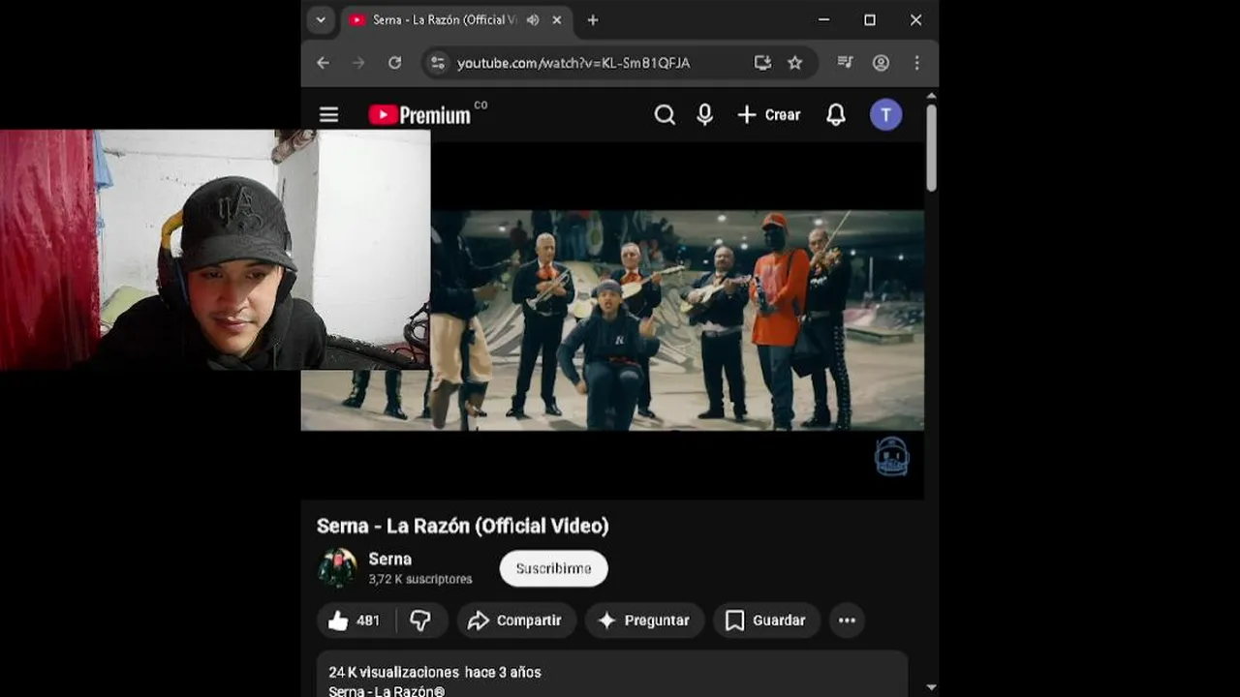The image size is (1240, 697).
Task: Close the Serna - La Razón tab
Action: [x=557, y=20]
